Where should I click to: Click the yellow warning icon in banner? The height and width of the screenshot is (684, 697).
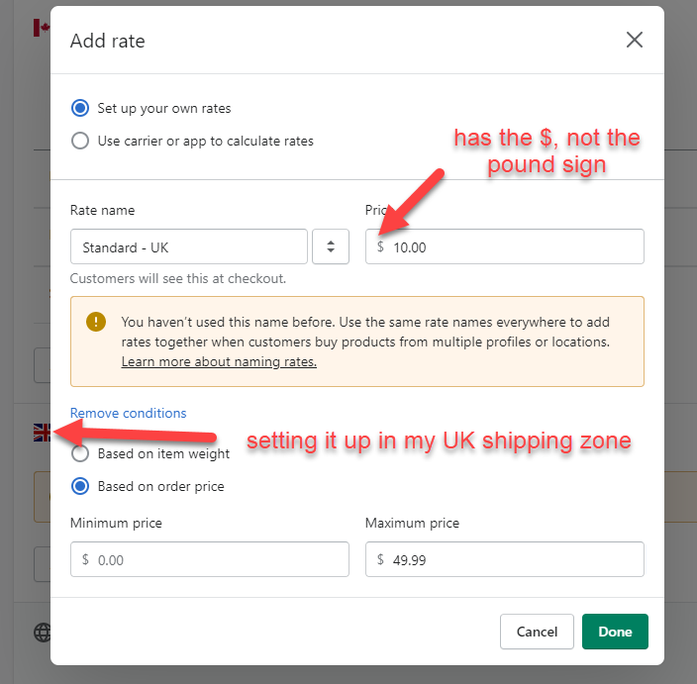pos(95,322)
